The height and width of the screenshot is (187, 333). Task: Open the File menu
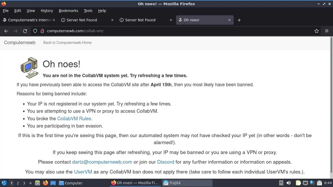[x=5, y=11]
